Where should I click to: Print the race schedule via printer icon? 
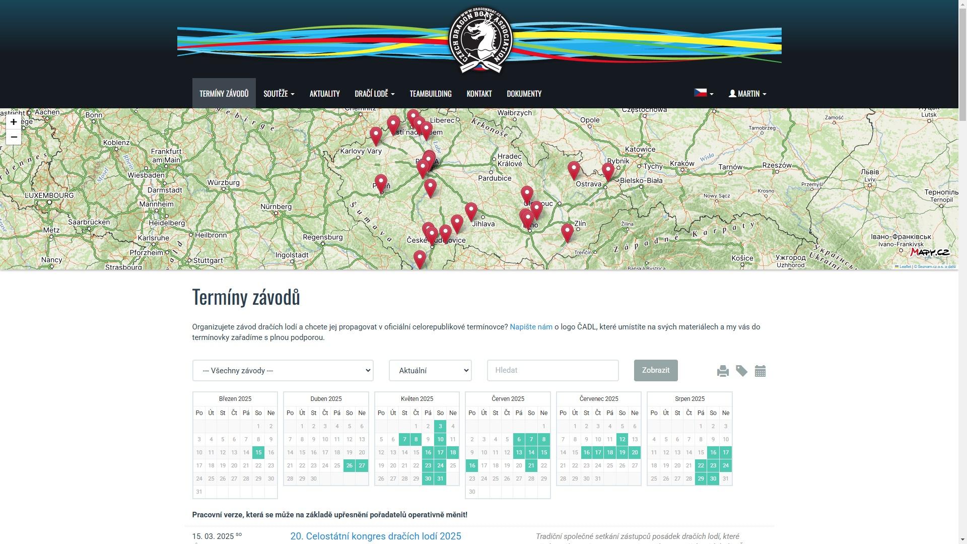[723, 371]
